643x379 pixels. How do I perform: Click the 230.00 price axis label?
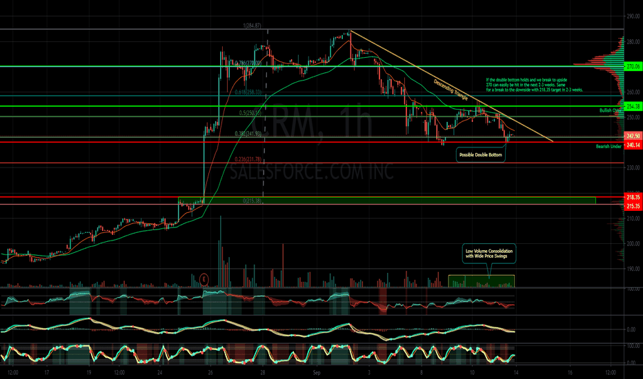pos(633,167)
